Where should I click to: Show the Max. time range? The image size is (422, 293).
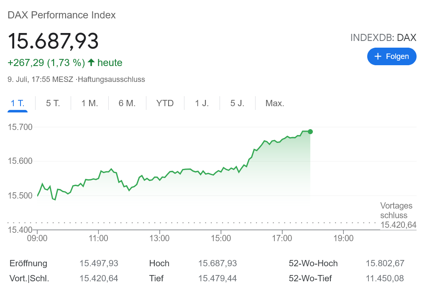coord(275,103)
